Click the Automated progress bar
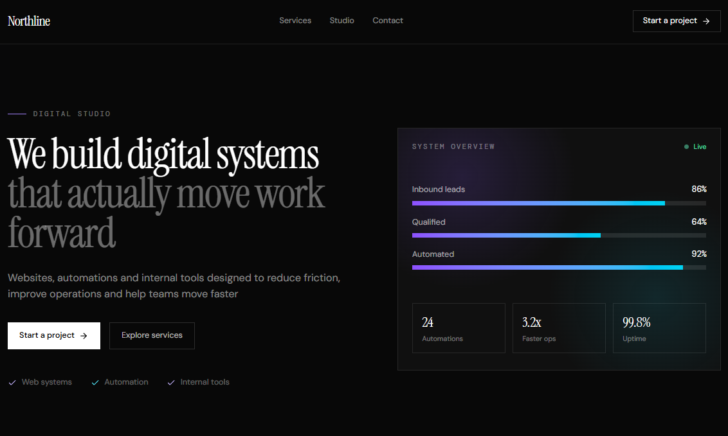The image size is (728, 436). click(x=559, y=267)
